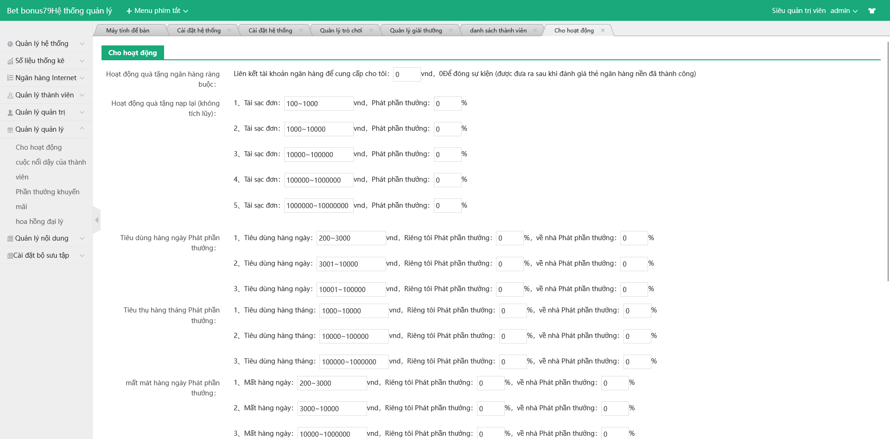Click the icon beside Quản lý nội dung
The image size is (890, 439).
[x=10, y=239]
